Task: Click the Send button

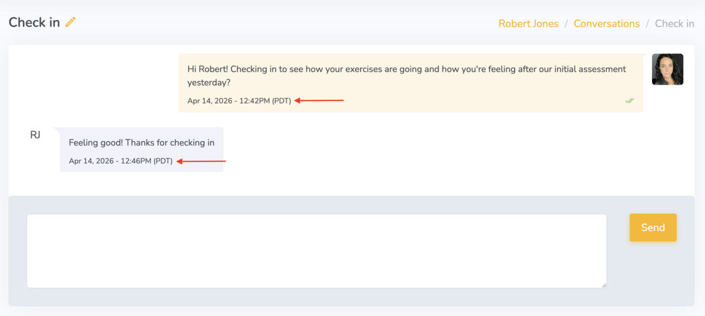Action: point(653,227)
